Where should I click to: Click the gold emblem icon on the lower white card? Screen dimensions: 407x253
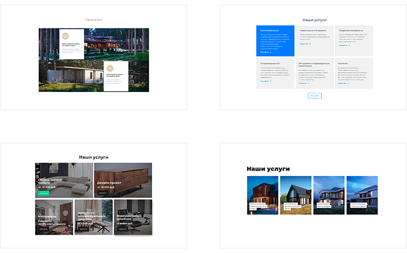[110, 69]
